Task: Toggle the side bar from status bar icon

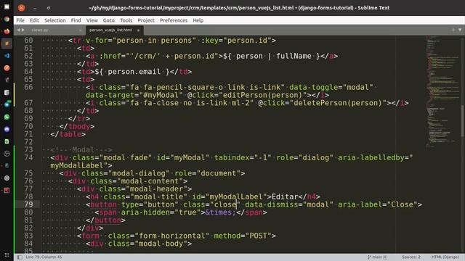Action: 20,257
